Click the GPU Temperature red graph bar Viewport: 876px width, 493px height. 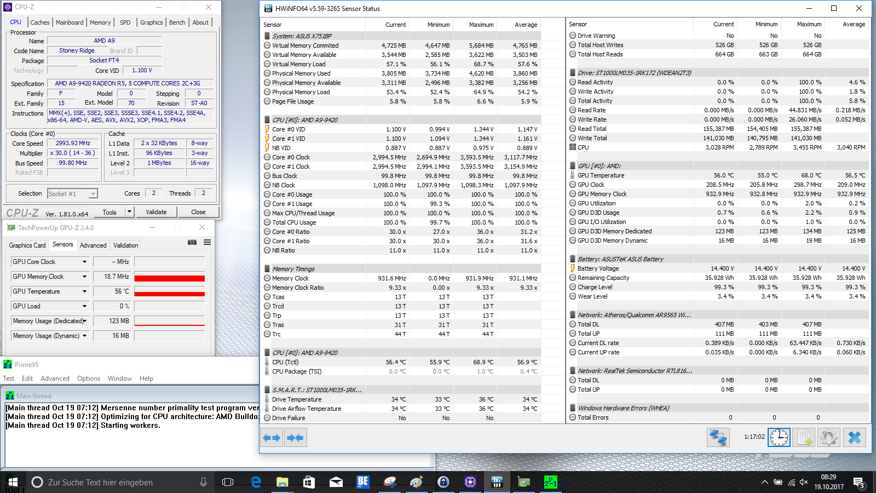tap(170, 294)
